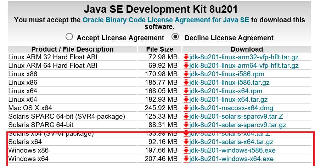Viewport: 315px width, 166px height.
Task: Select the Linux ARM 32 Hard Float ABI text
Action: [53, 57]
